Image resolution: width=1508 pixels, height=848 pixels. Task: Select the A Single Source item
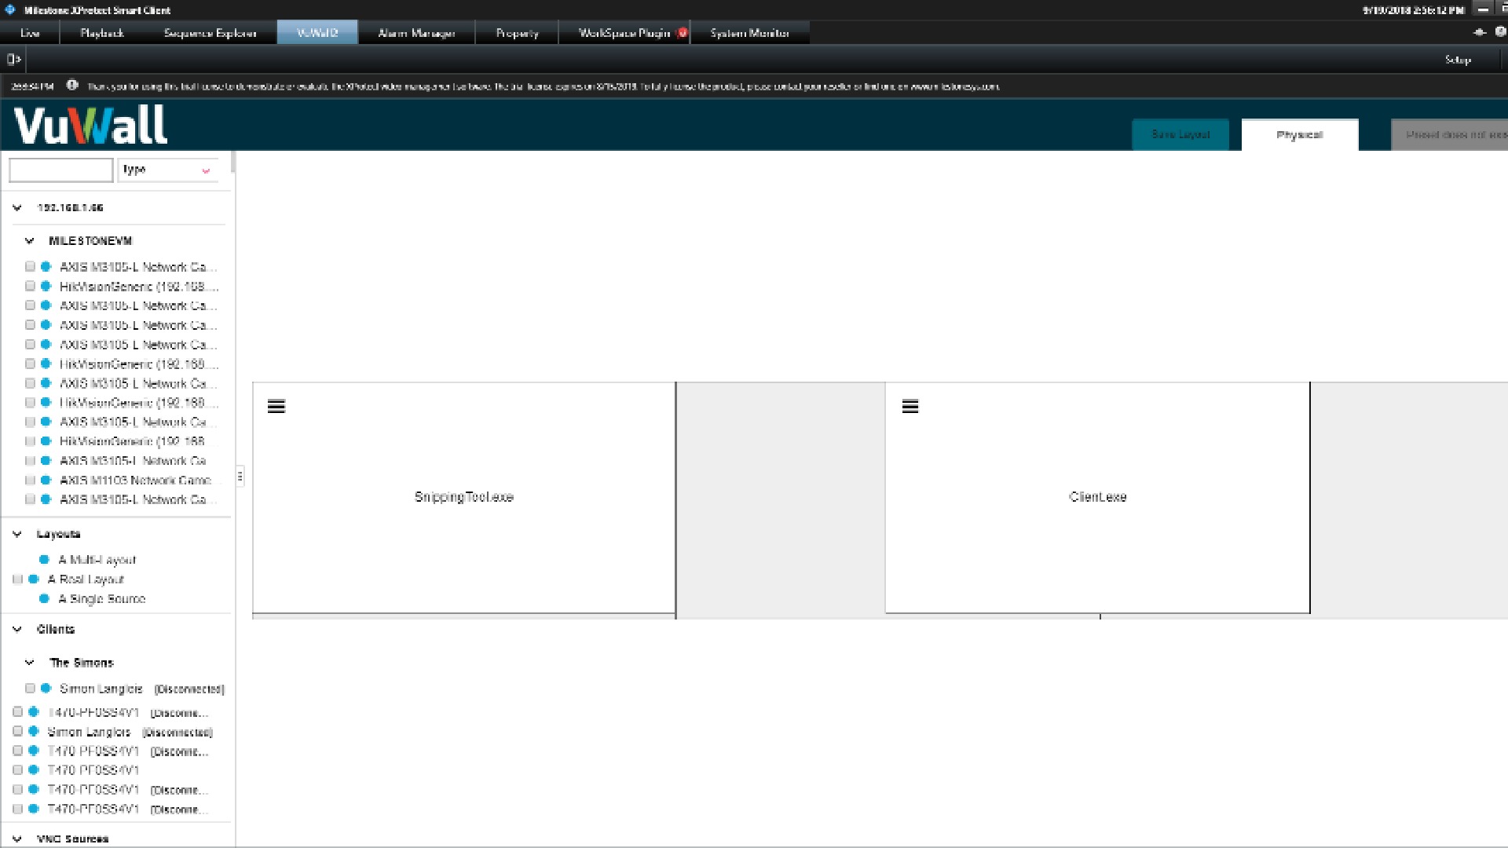pos(102,598)
